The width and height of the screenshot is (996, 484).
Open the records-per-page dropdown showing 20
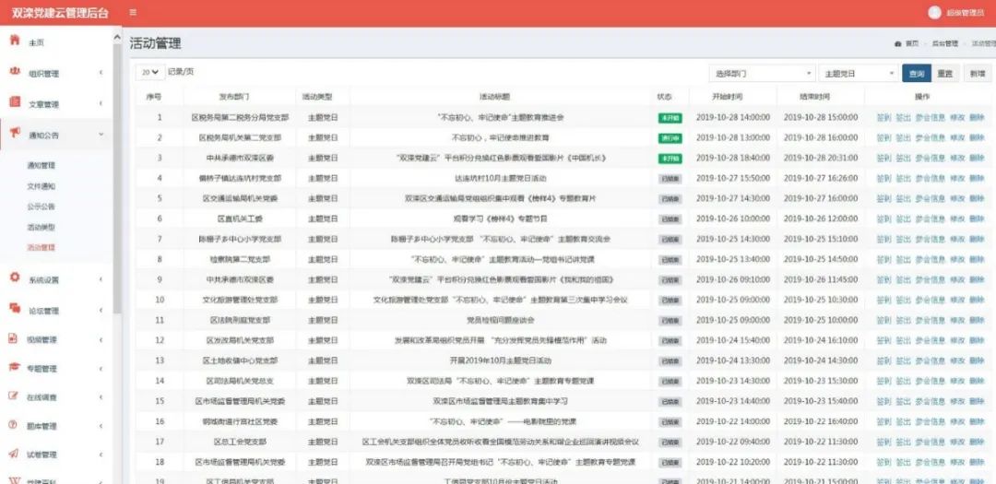click(x=148, y=72)
